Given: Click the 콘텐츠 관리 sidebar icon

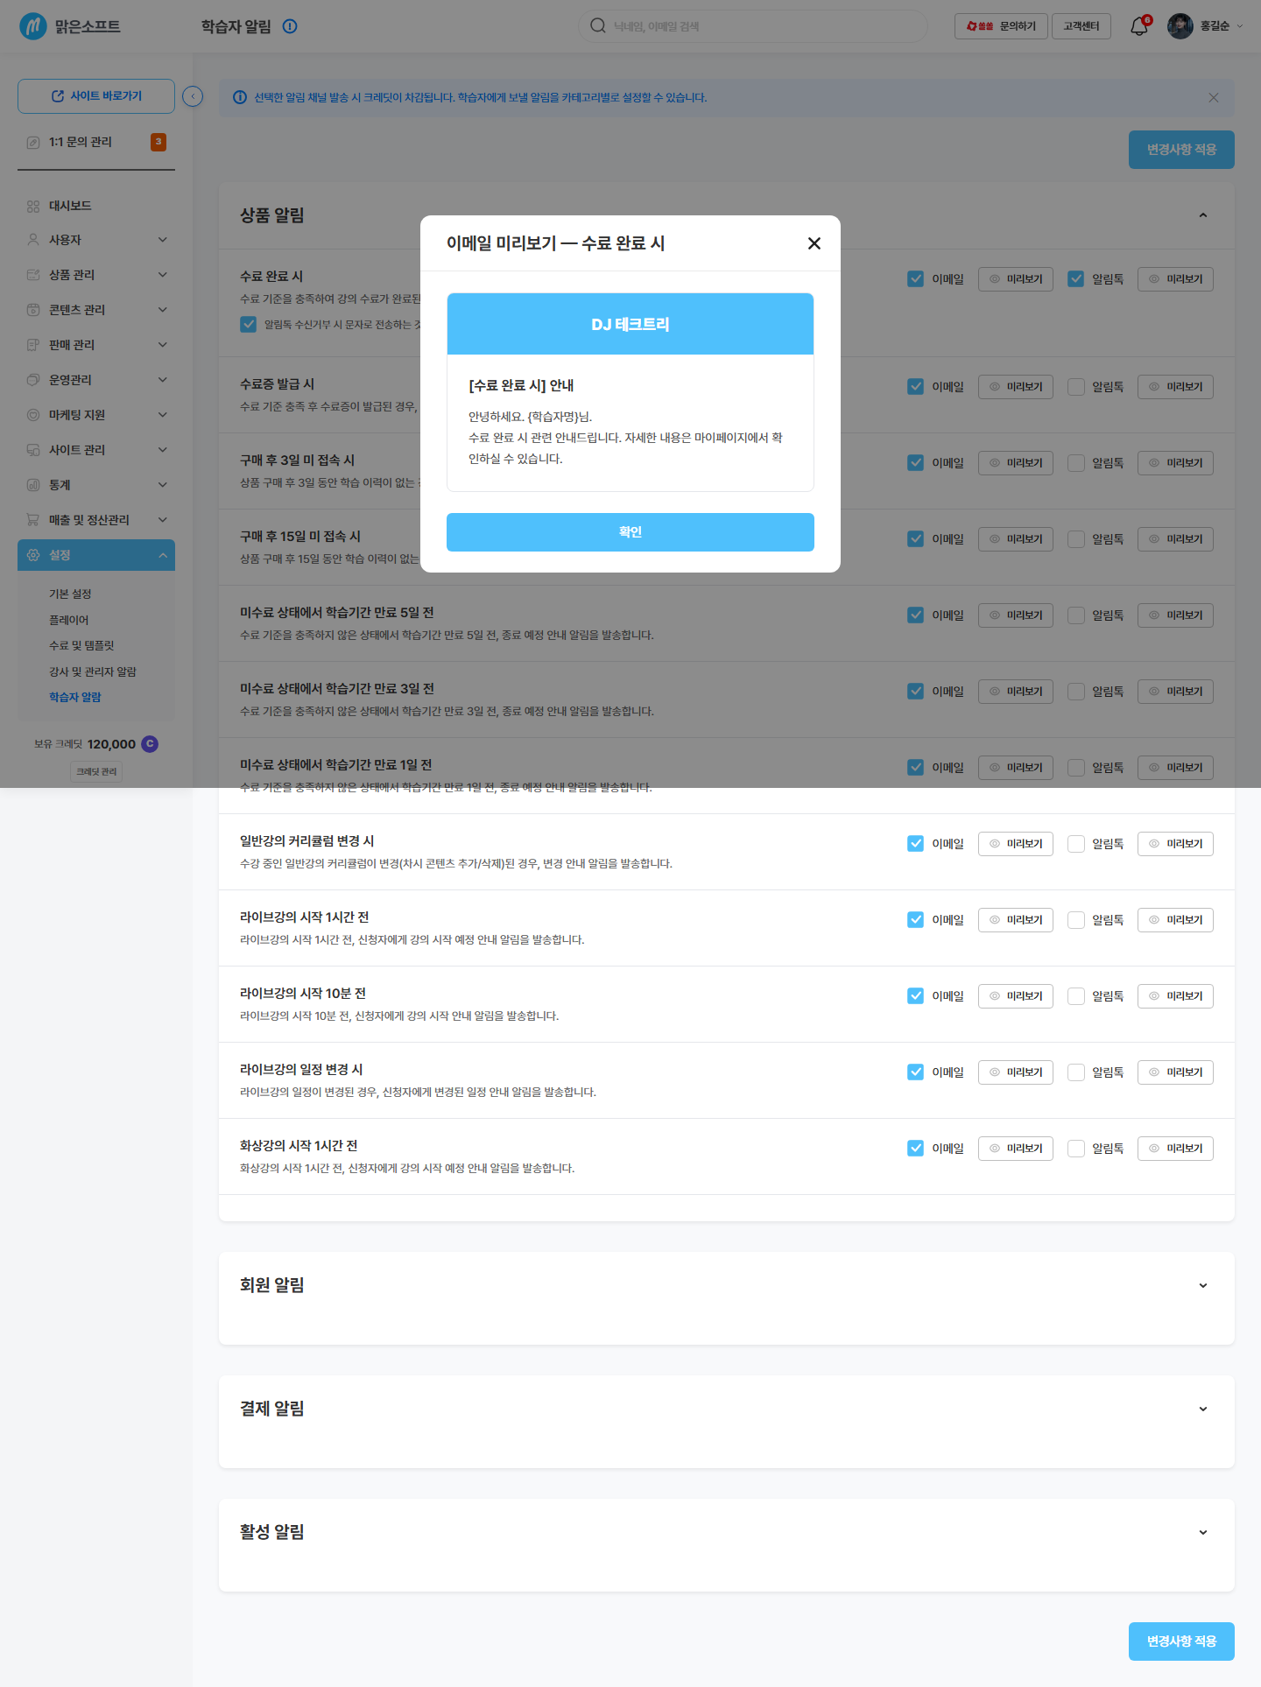Looking at the screenshot, I should click(x=33, y=310).
